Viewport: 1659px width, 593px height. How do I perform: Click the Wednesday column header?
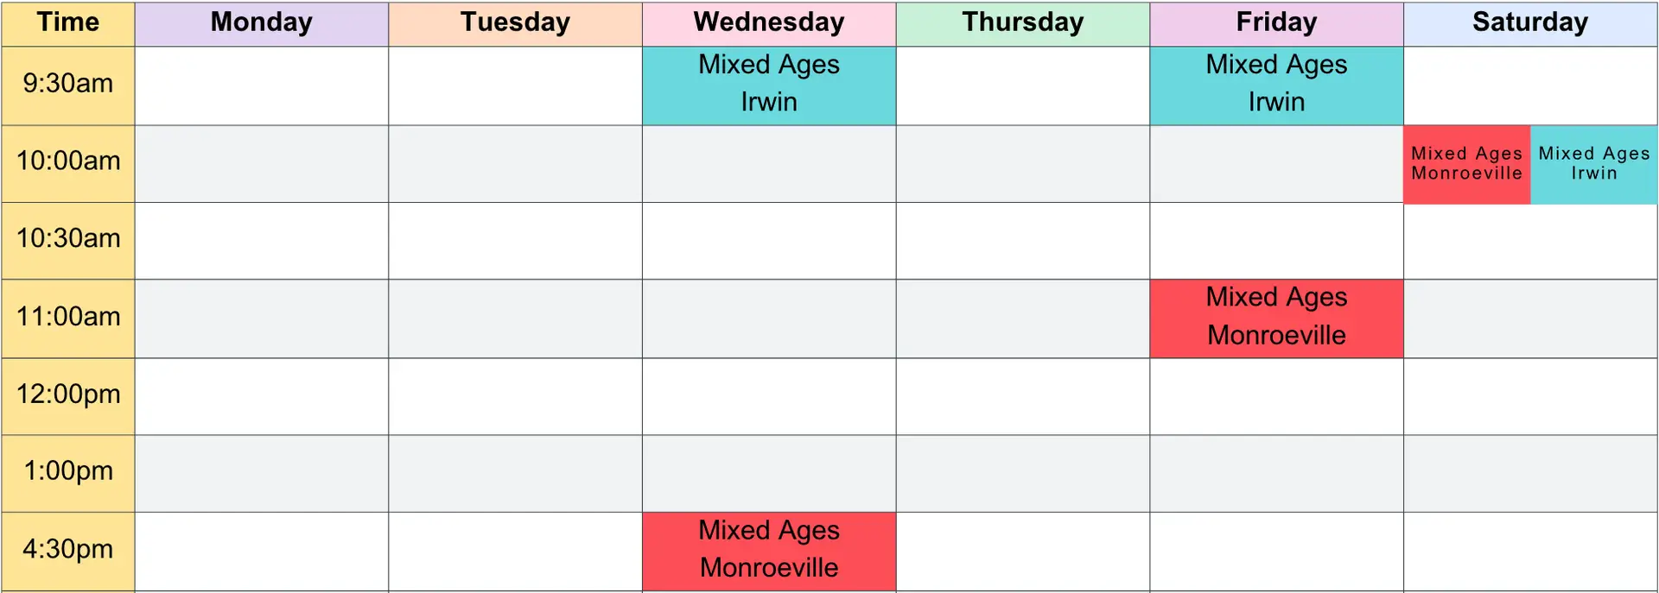(769, 23)
